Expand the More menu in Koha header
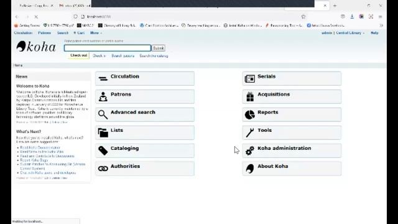The height and width of the screenshot is (224, 398). [96, 33]
